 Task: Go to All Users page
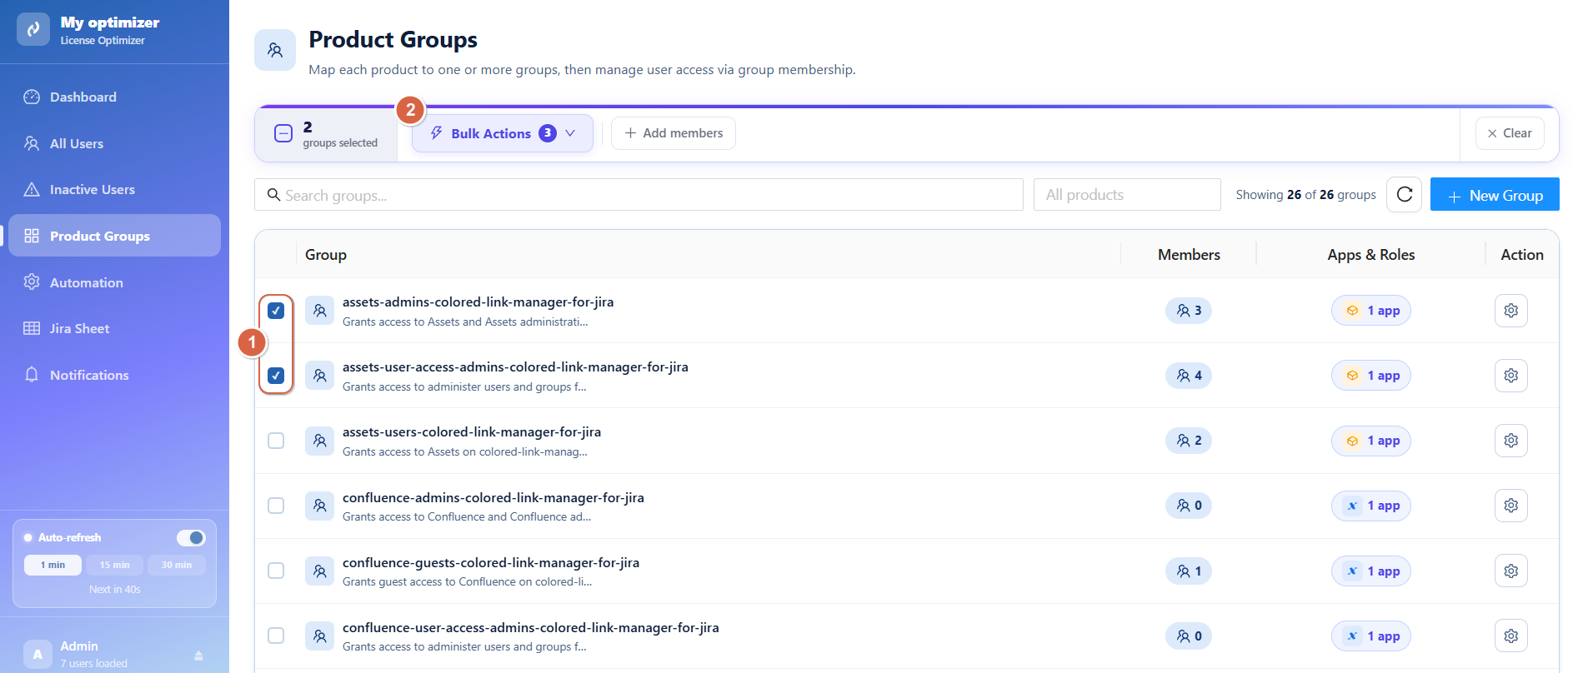(x=114, y=143)
